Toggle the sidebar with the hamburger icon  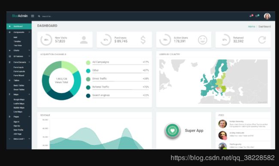pos(33,16)
